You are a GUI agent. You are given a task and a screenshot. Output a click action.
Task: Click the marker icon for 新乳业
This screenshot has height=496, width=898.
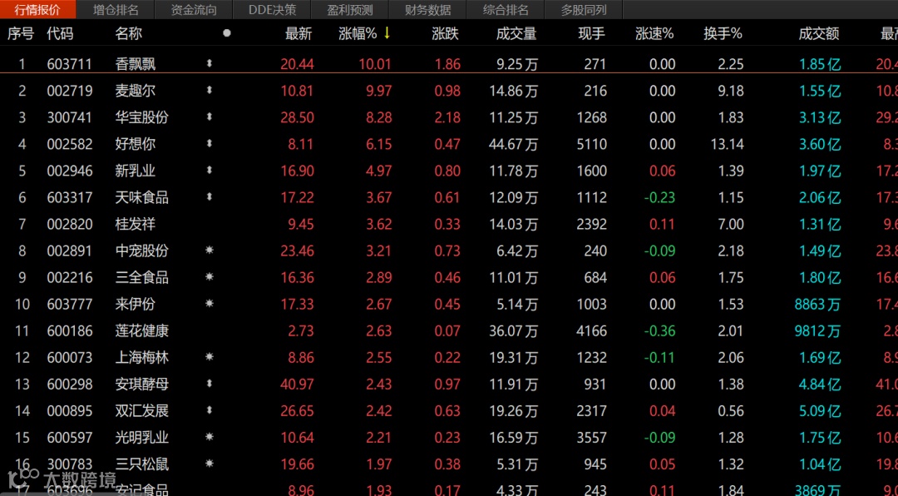pos(209,171)
